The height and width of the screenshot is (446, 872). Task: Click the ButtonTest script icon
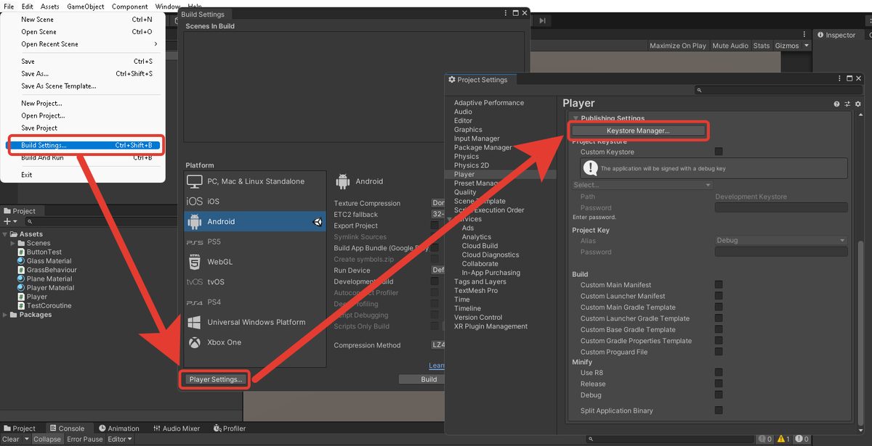22,252
